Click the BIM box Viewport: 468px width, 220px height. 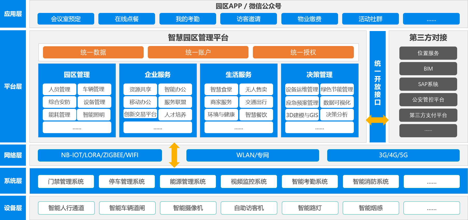[x=428, y=69]
